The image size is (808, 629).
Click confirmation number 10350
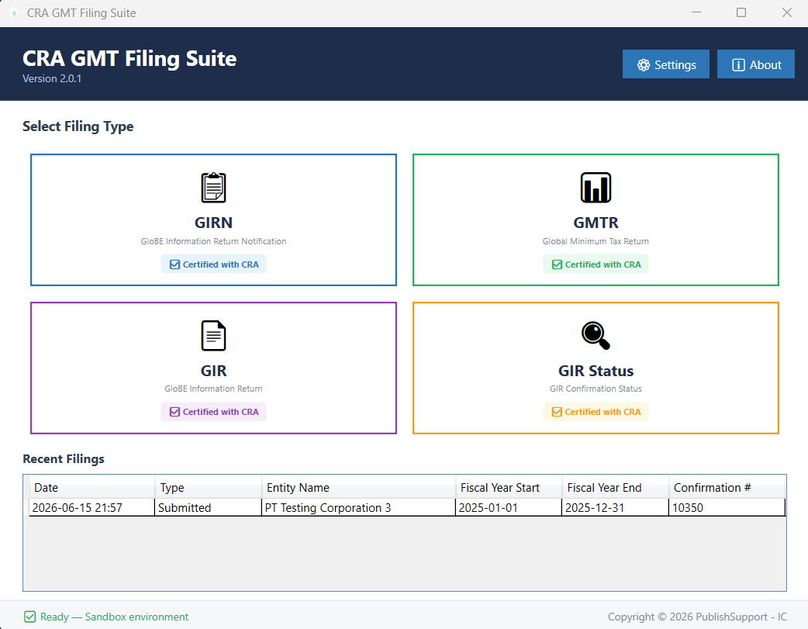(x=727, y=508)
